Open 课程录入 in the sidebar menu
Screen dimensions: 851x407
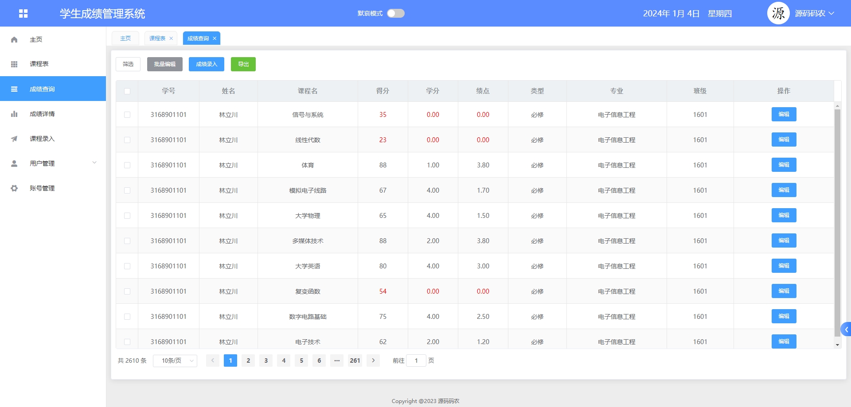point(53,139)
